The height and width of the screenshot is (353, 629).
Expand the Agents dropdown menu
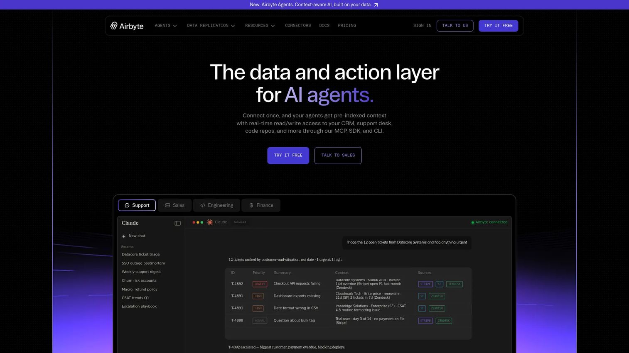(x=166, y=26)
